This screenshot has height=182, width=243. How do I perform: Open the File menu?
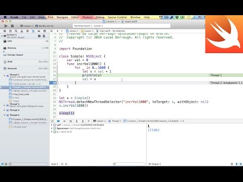point(24,17)
